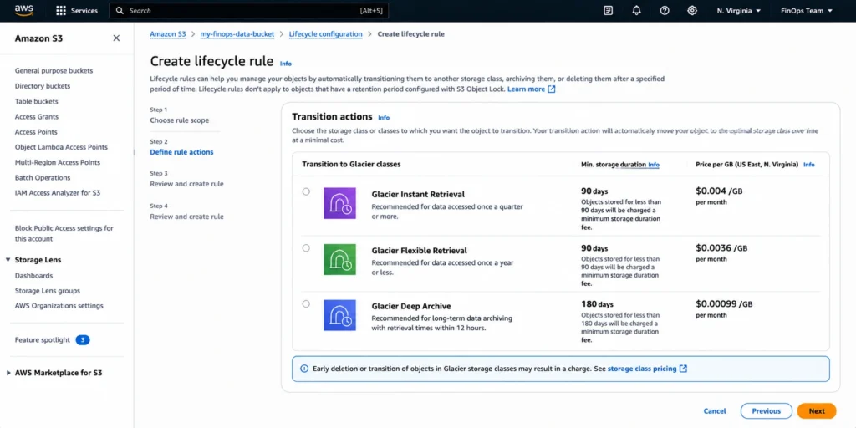Open Directory buckets
This screenshot has height=428, width=856.
(43, 86)
